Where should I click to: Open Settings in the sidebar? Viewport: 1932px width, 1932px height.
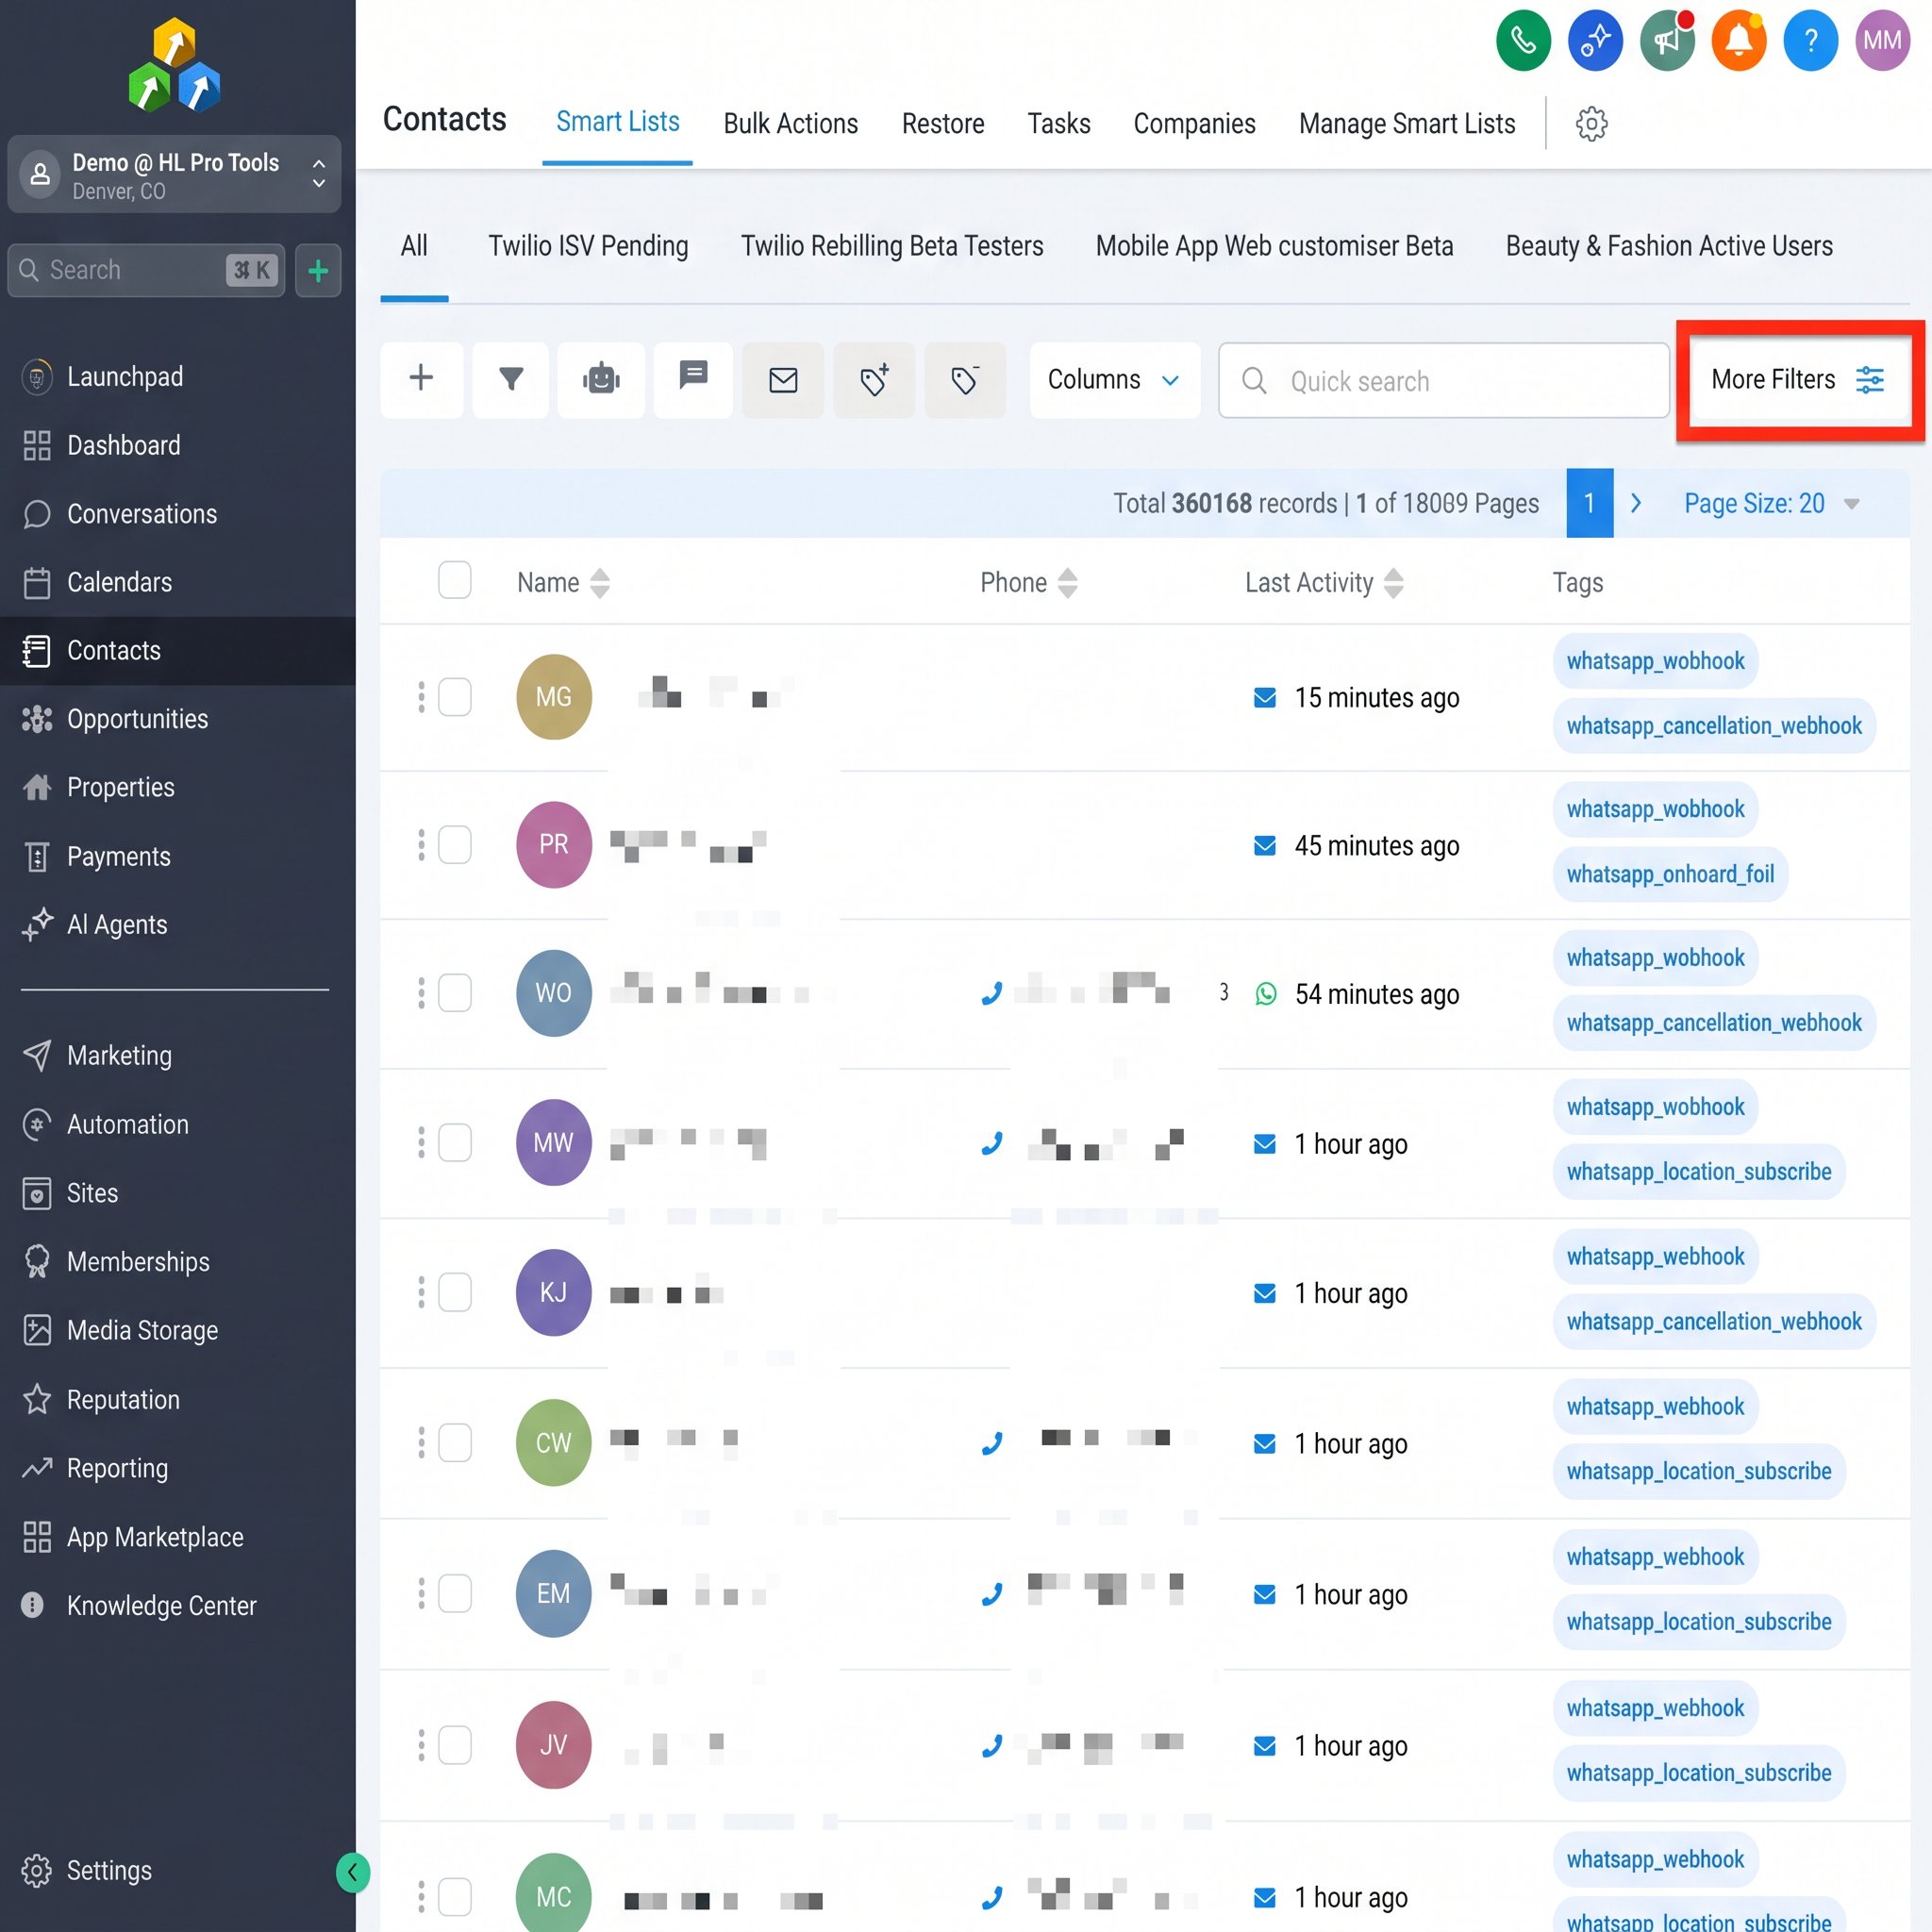[108, 1870]
